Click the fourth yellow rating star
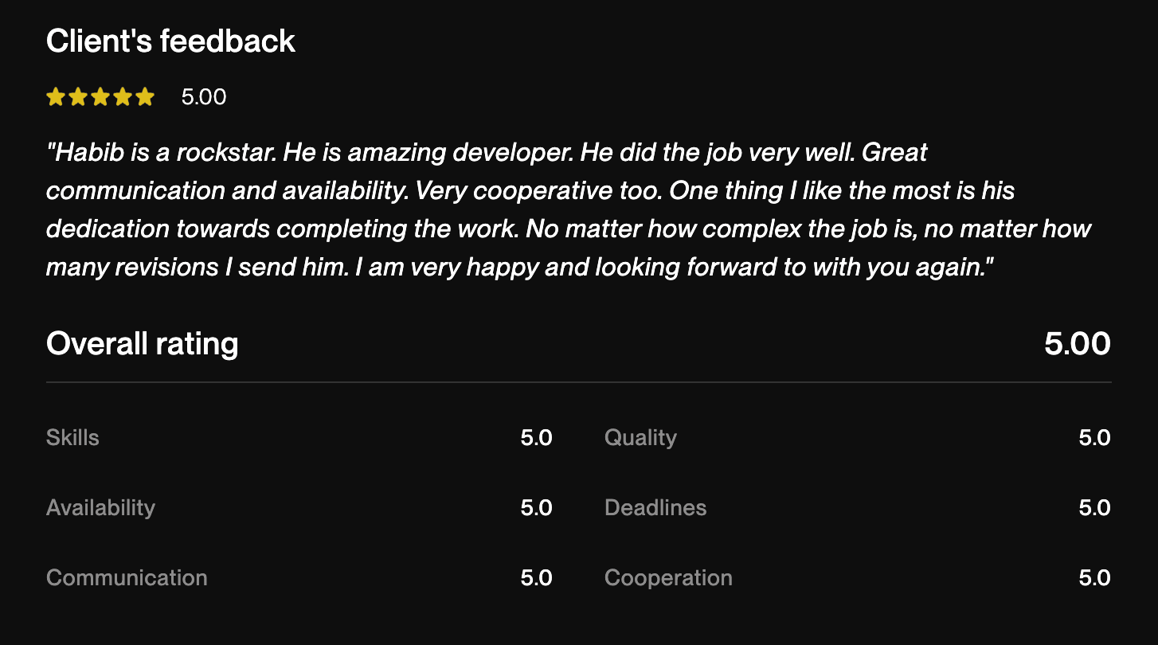 coord(122,97)
